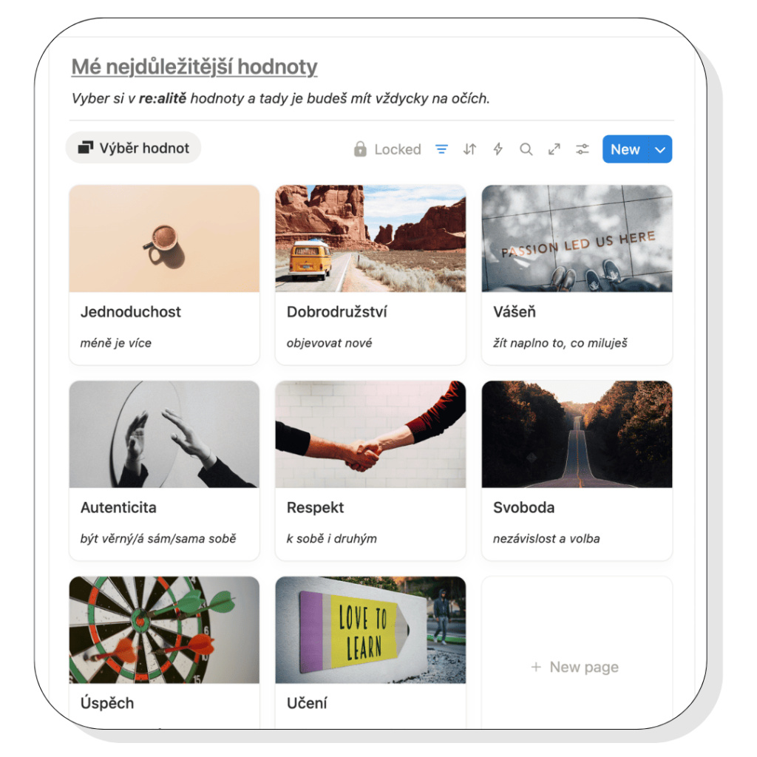The image size is (757, 757).
Task: Open the search magnifier icon
Action: click(526, 149)
